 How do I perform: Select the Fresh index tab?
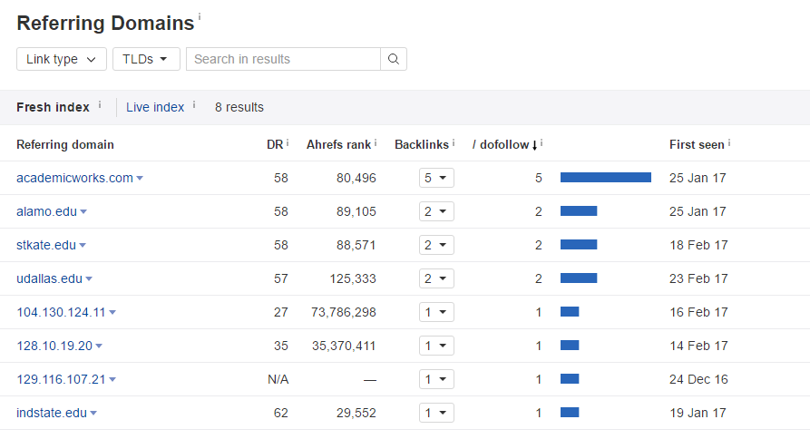tap(53, 107)
